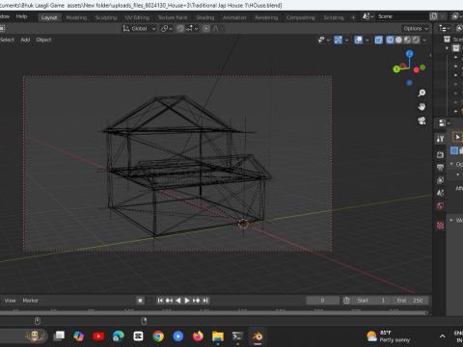Screen dimensions: 463x347
Task: Open the snapping options dropdown
Action: point(192,29)
